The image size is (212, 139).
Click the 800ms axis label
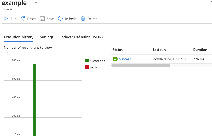16,60
